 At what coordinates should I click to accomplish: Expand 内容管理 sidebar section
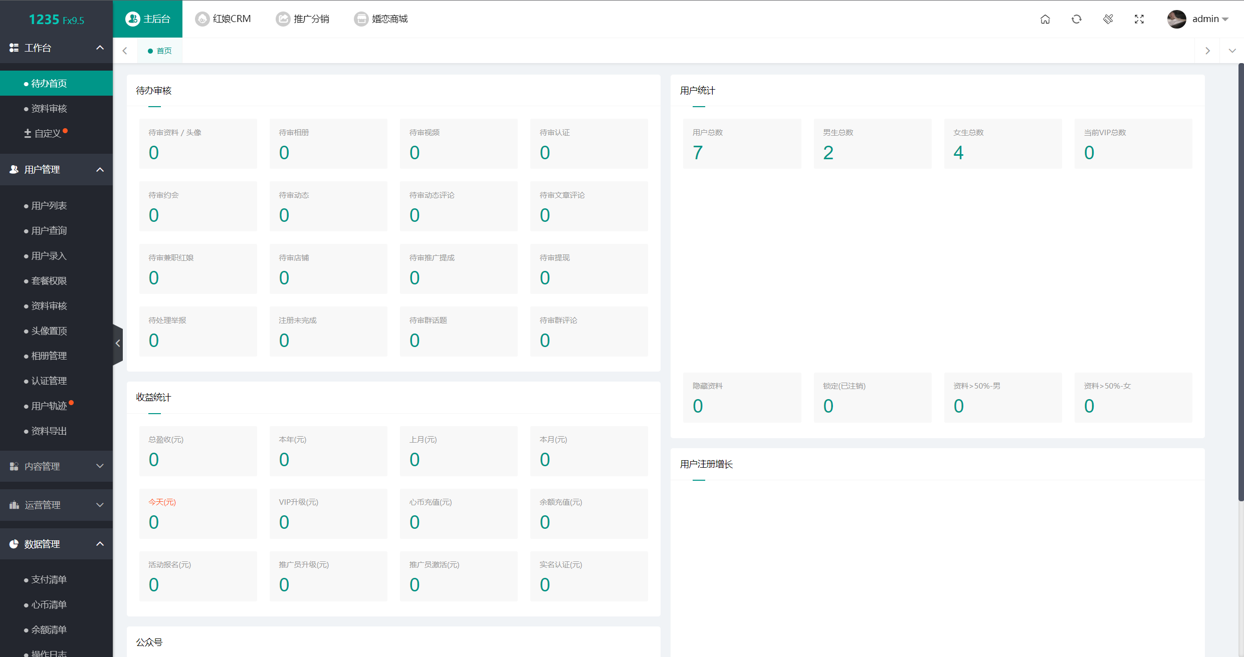coord(55,466)
